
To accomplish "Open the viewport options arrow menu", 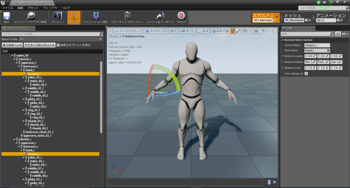I will pyautogui.click(x=110, y=31).
